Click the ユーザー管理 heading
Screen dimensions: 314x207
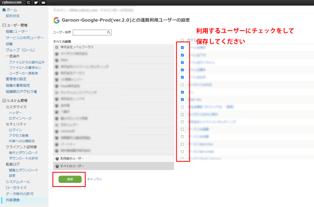[17, 25]
